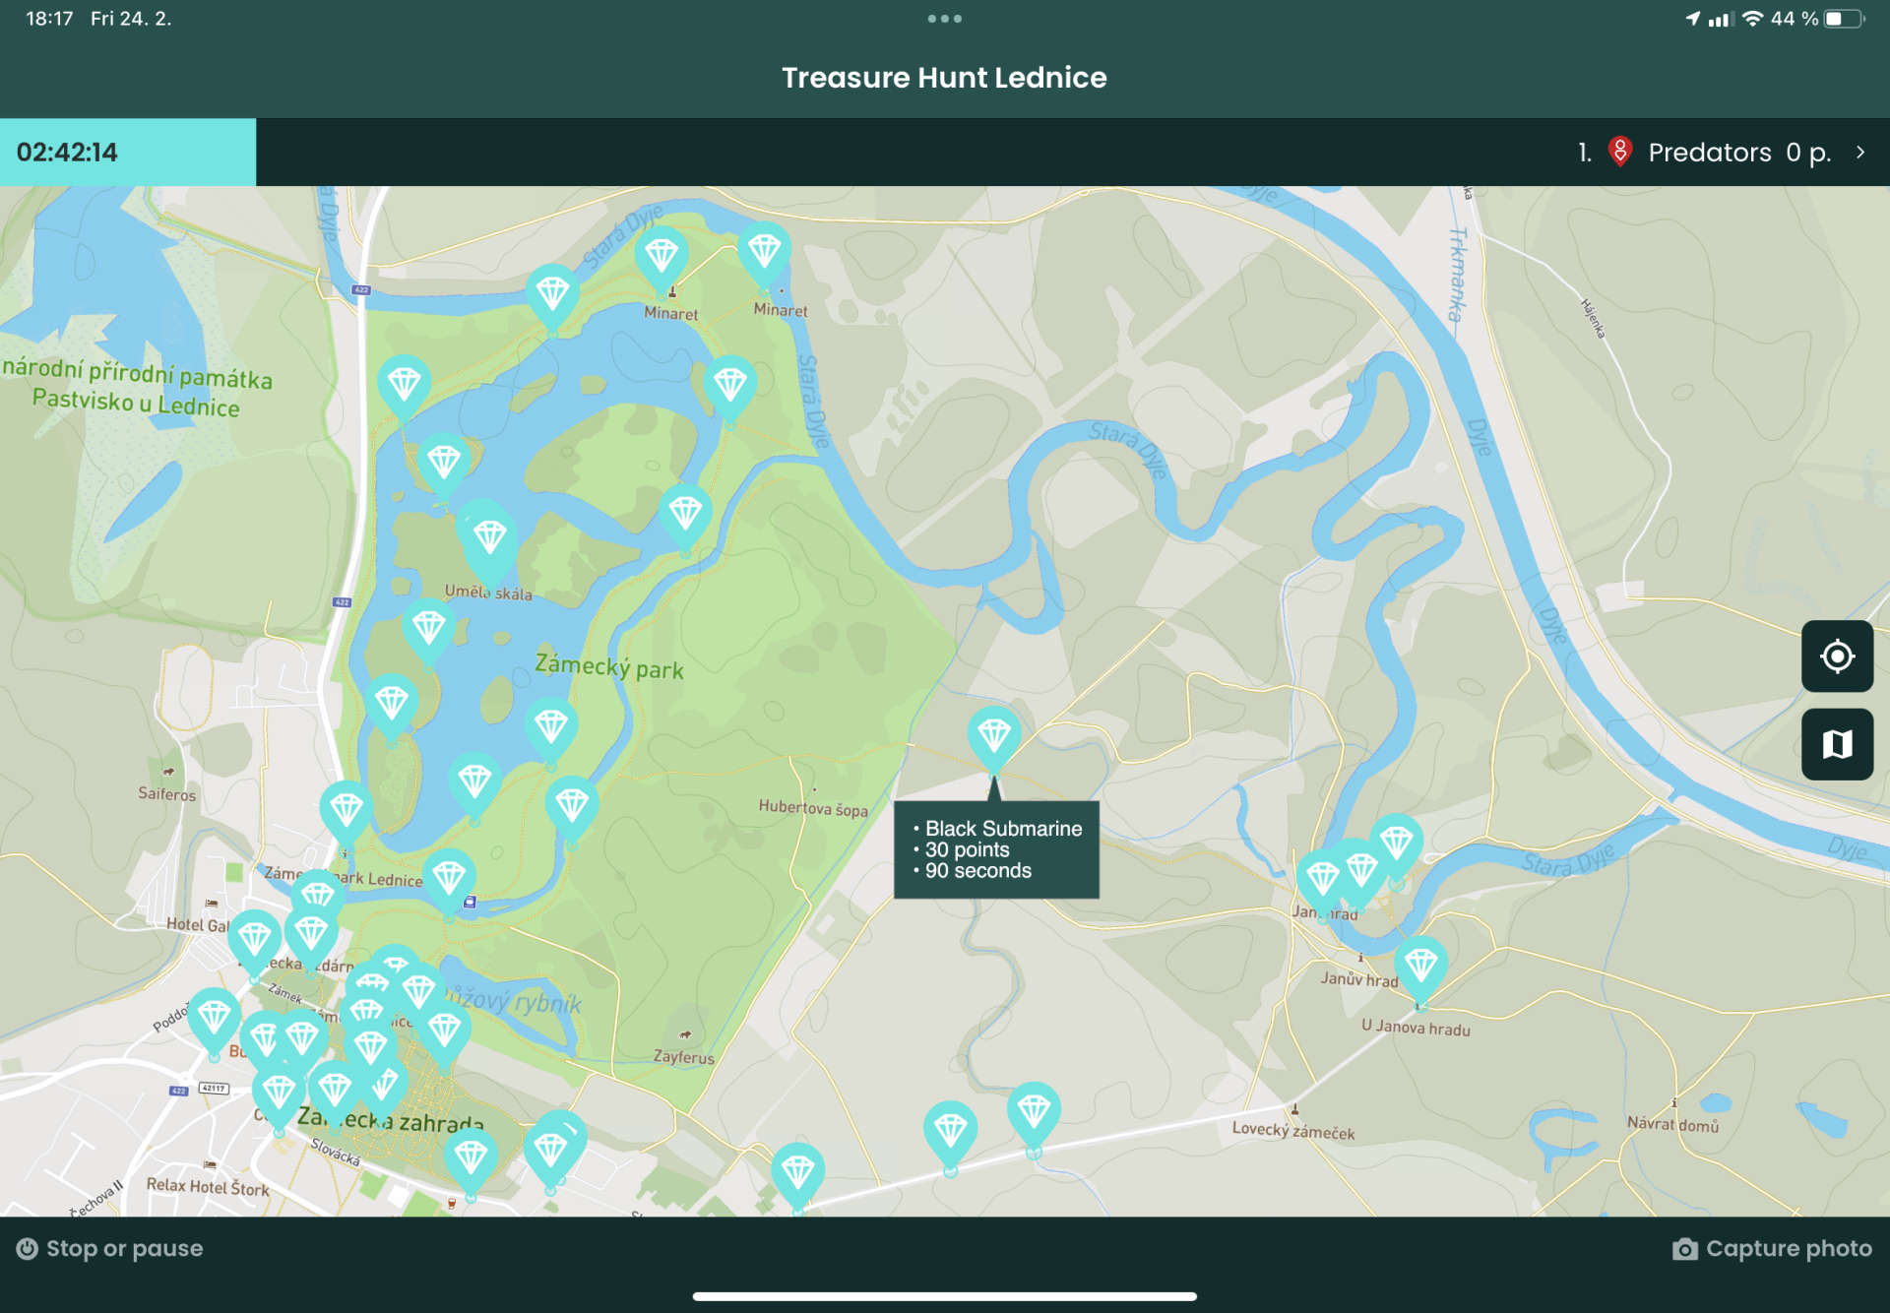
Task: Tap the Návrat domů map label
Action: point(1672,1124)
